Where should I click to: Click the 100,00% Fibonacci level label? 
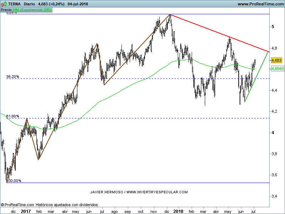point(14,180)
